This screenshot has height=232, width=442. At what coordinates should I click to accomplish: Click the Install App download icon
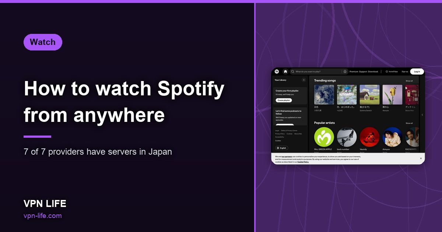(387, 71)
